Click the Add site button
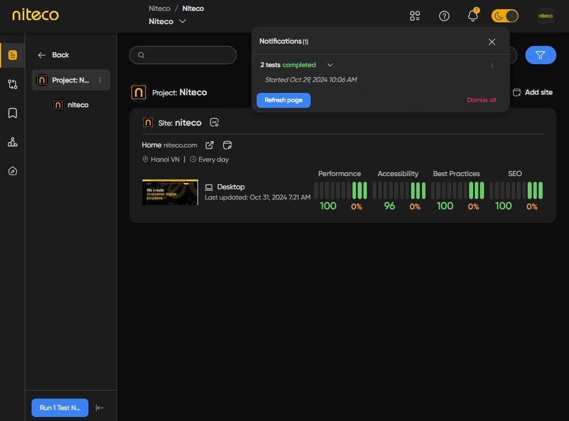Image resolution: width=569 pixels, height=421 pixels. click(x=533, y=92)
